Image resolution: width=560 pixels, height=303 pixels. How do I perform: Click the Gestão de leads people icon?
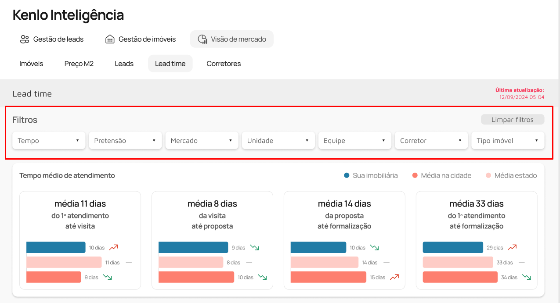25,39
